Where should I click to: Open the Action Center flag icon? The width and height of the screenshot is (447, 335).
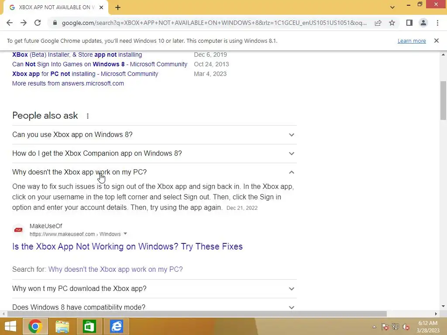(385, 327)
